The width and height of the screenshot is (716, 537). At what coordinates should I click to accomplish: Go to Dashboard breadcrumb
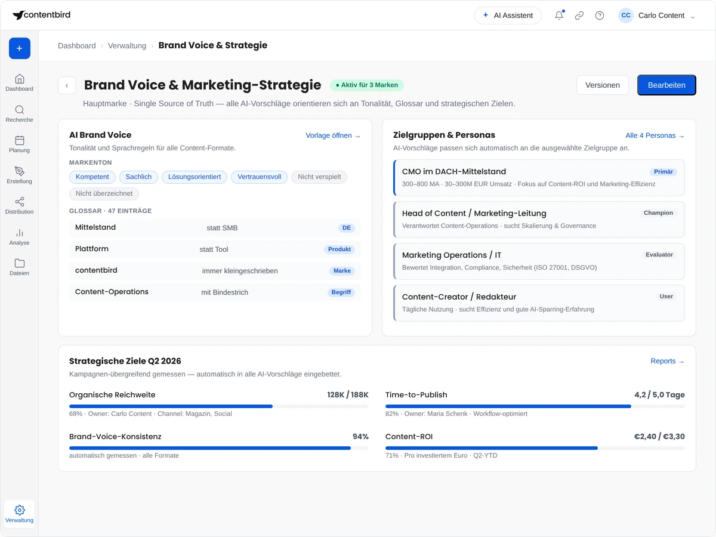[x=77, y=46]
